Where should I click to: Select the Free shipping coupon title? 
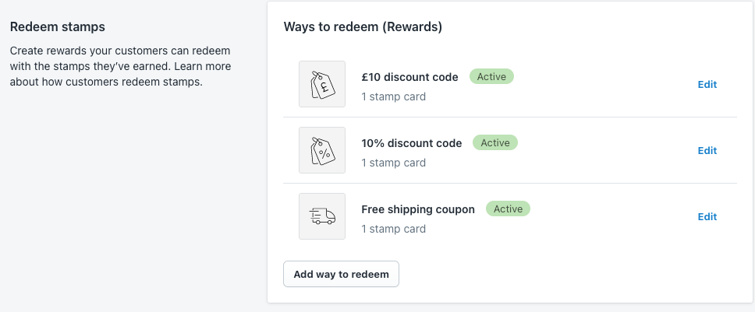418,209
